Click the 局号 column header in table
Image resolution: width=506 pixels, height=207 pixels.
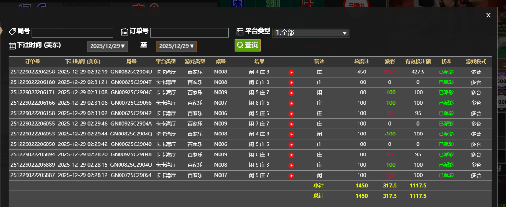tap(131, 62)
